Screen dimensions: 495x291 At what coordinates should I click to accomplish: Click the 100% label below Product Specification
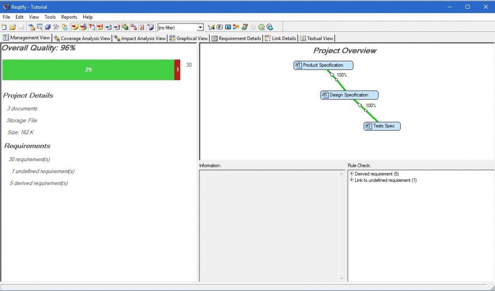[x=342, y=75]
